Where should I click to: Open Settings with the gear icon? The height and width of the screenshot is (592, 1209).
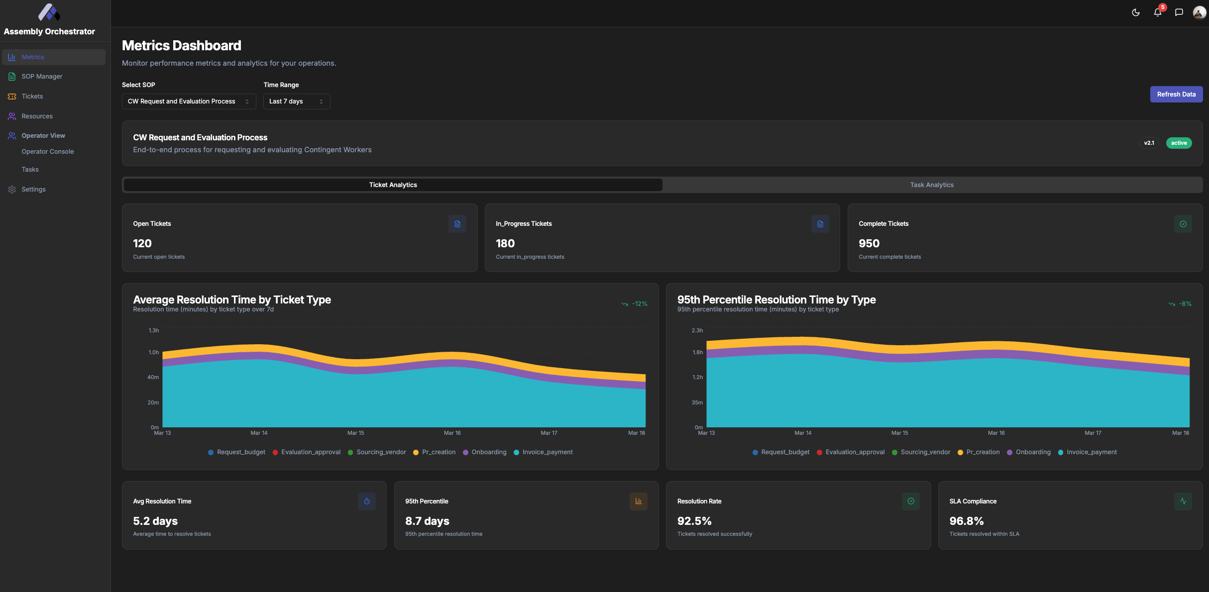pyautogui.click(x=12, y=190)
